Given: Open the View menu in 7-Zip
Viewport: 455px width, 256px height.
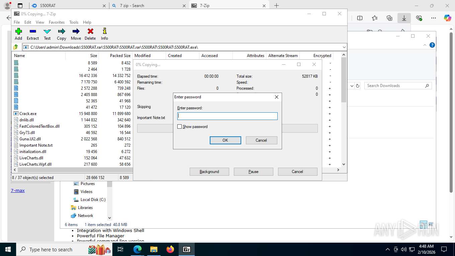Looking at the screenshot, I should pos(40,22).
